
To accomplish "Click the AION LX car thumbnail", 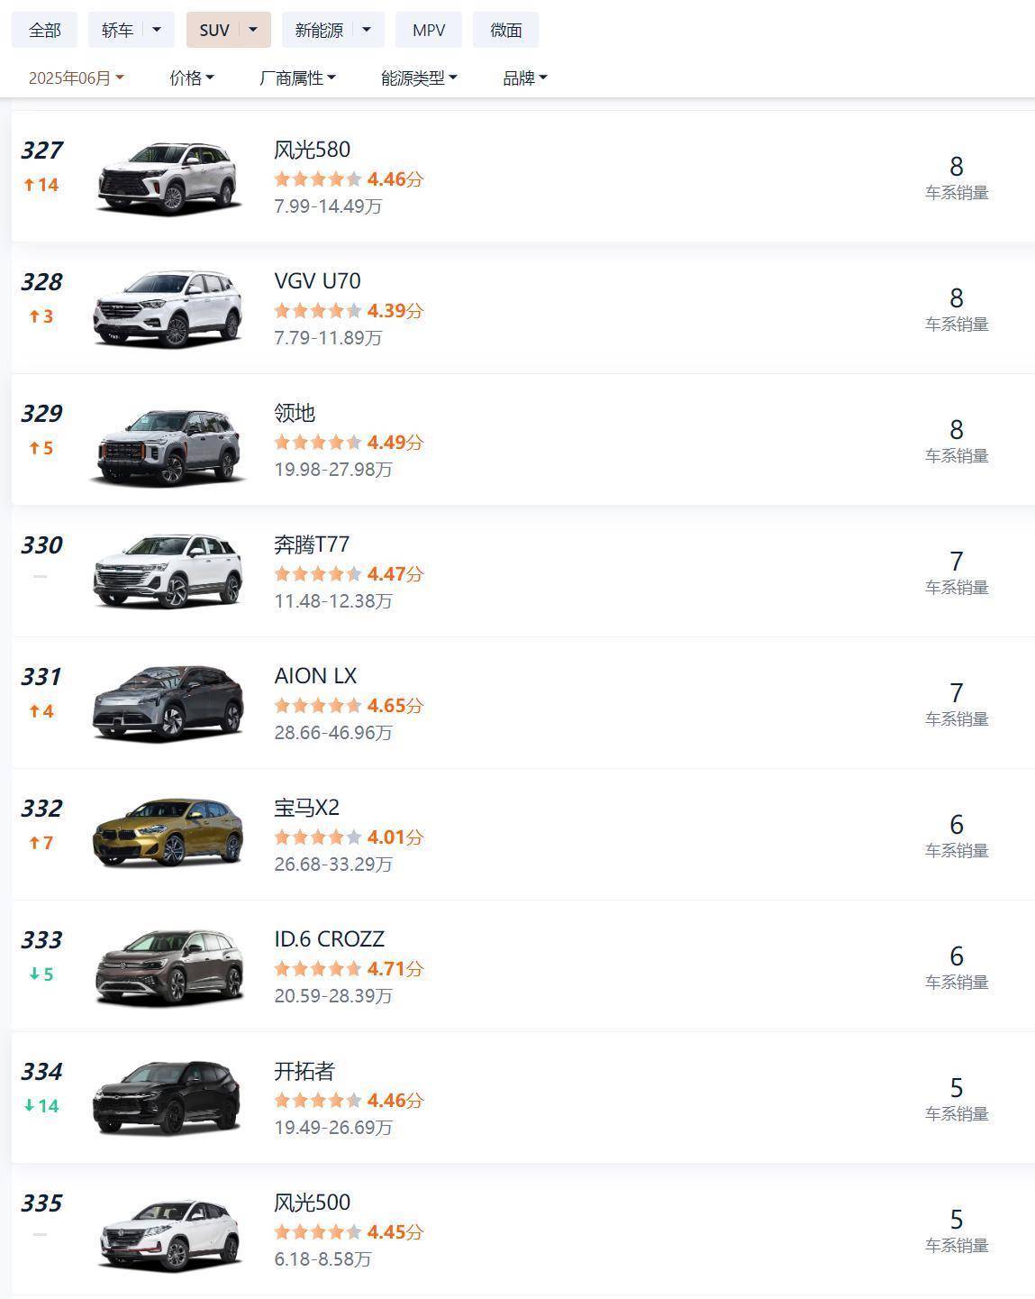I will click(x=168, y=704).
